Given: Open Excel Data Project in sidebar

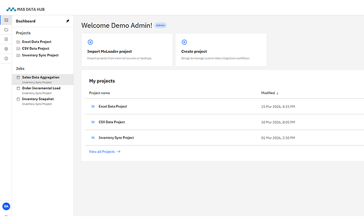Looking at the screenshot, I should [36, 42].
